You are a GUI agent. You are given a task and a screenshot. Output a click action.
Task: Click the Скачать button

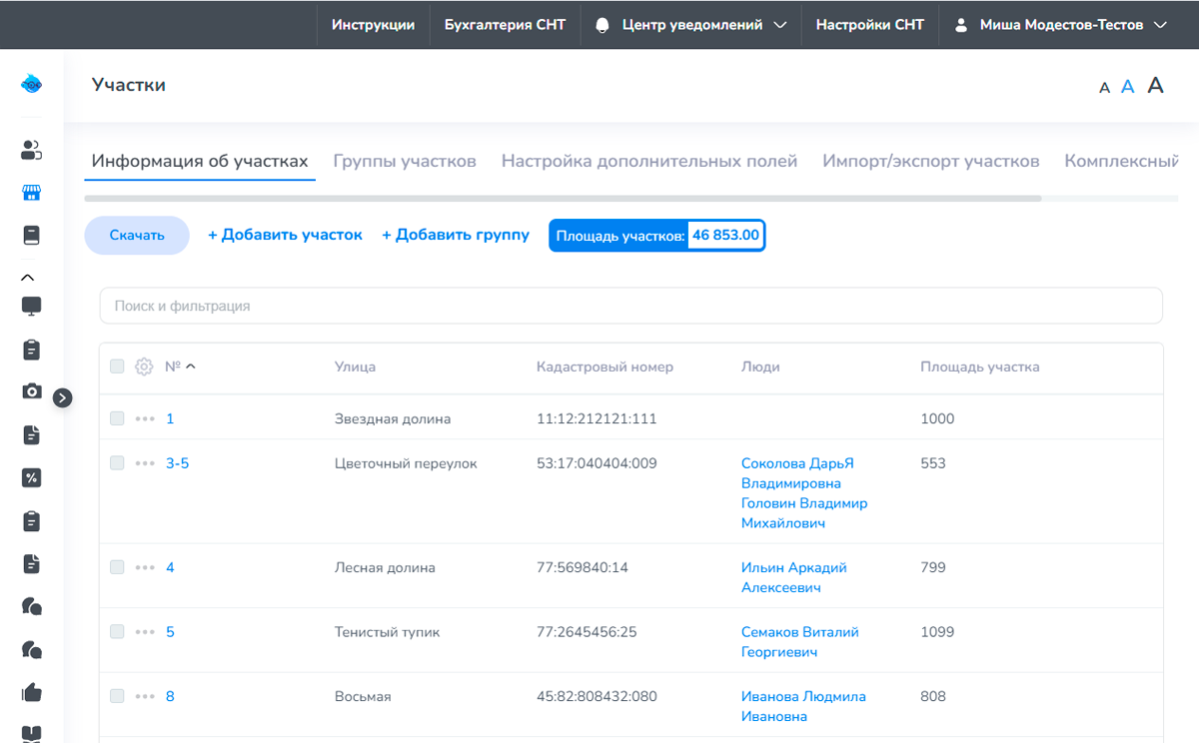(x=137, y=236)
